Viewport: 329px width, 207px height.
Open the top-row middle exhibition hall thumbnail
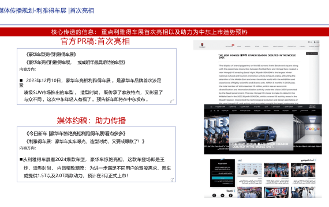(276, 170)
